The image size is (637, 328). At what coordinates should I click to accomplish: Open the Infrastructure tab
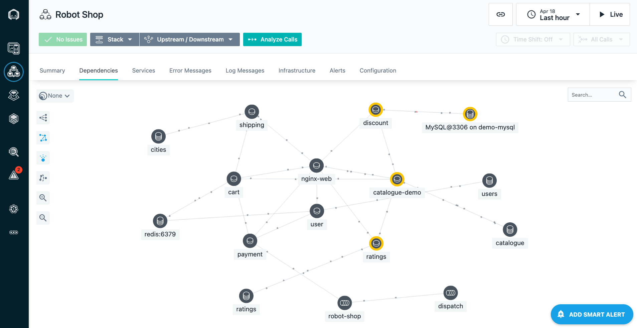(297, 71)
